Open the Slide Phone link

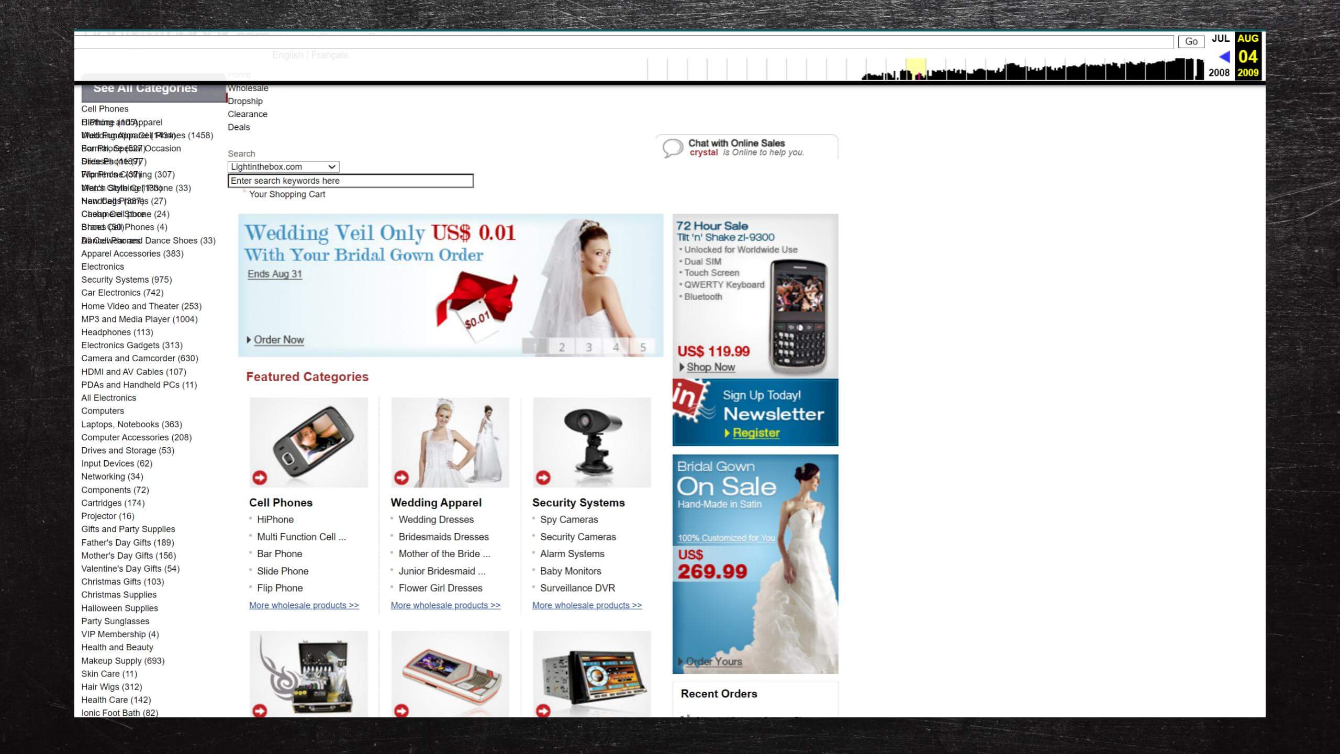[x=283, y=571]
